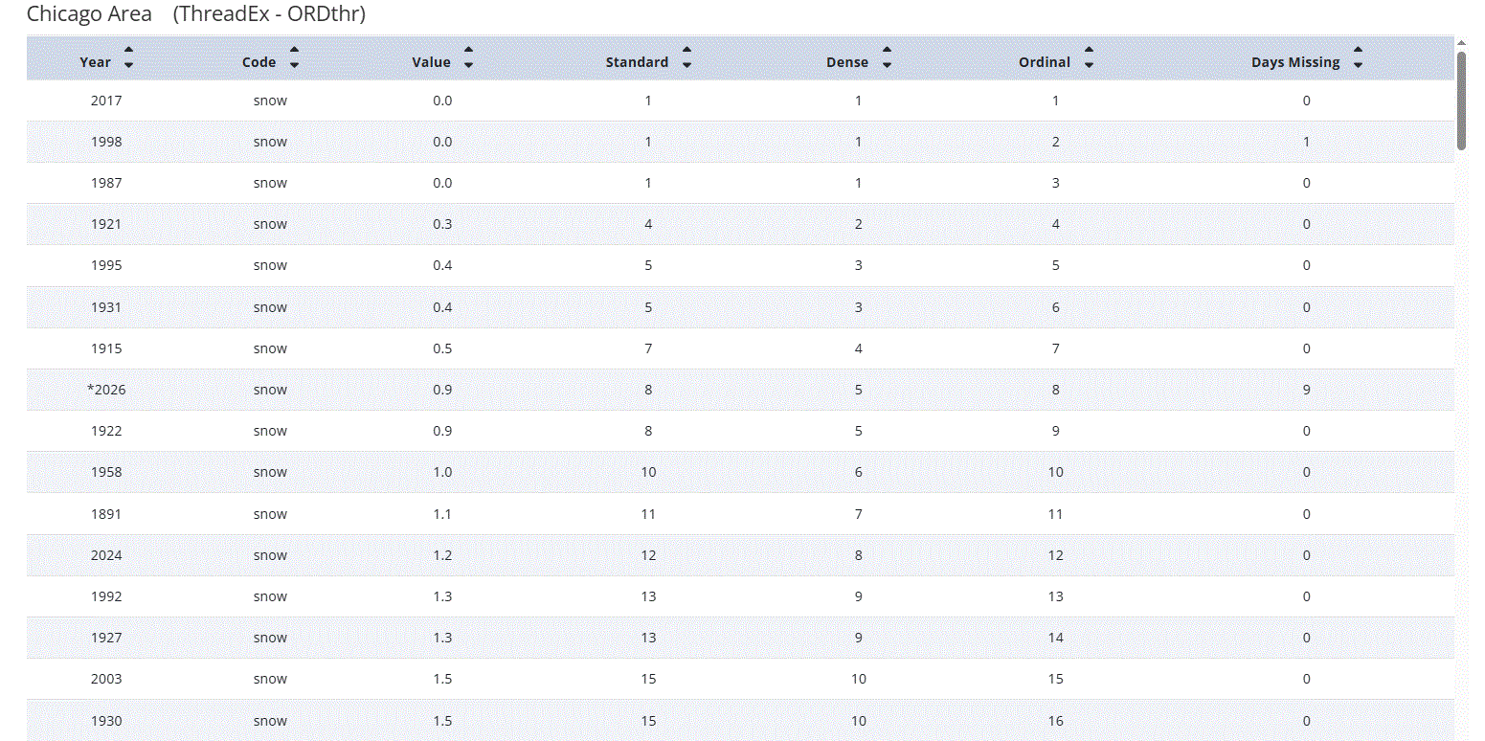Sort Dense rank ascending via up arrow
The height and width of the screenshot is (741, 1485).
(887, 50)
